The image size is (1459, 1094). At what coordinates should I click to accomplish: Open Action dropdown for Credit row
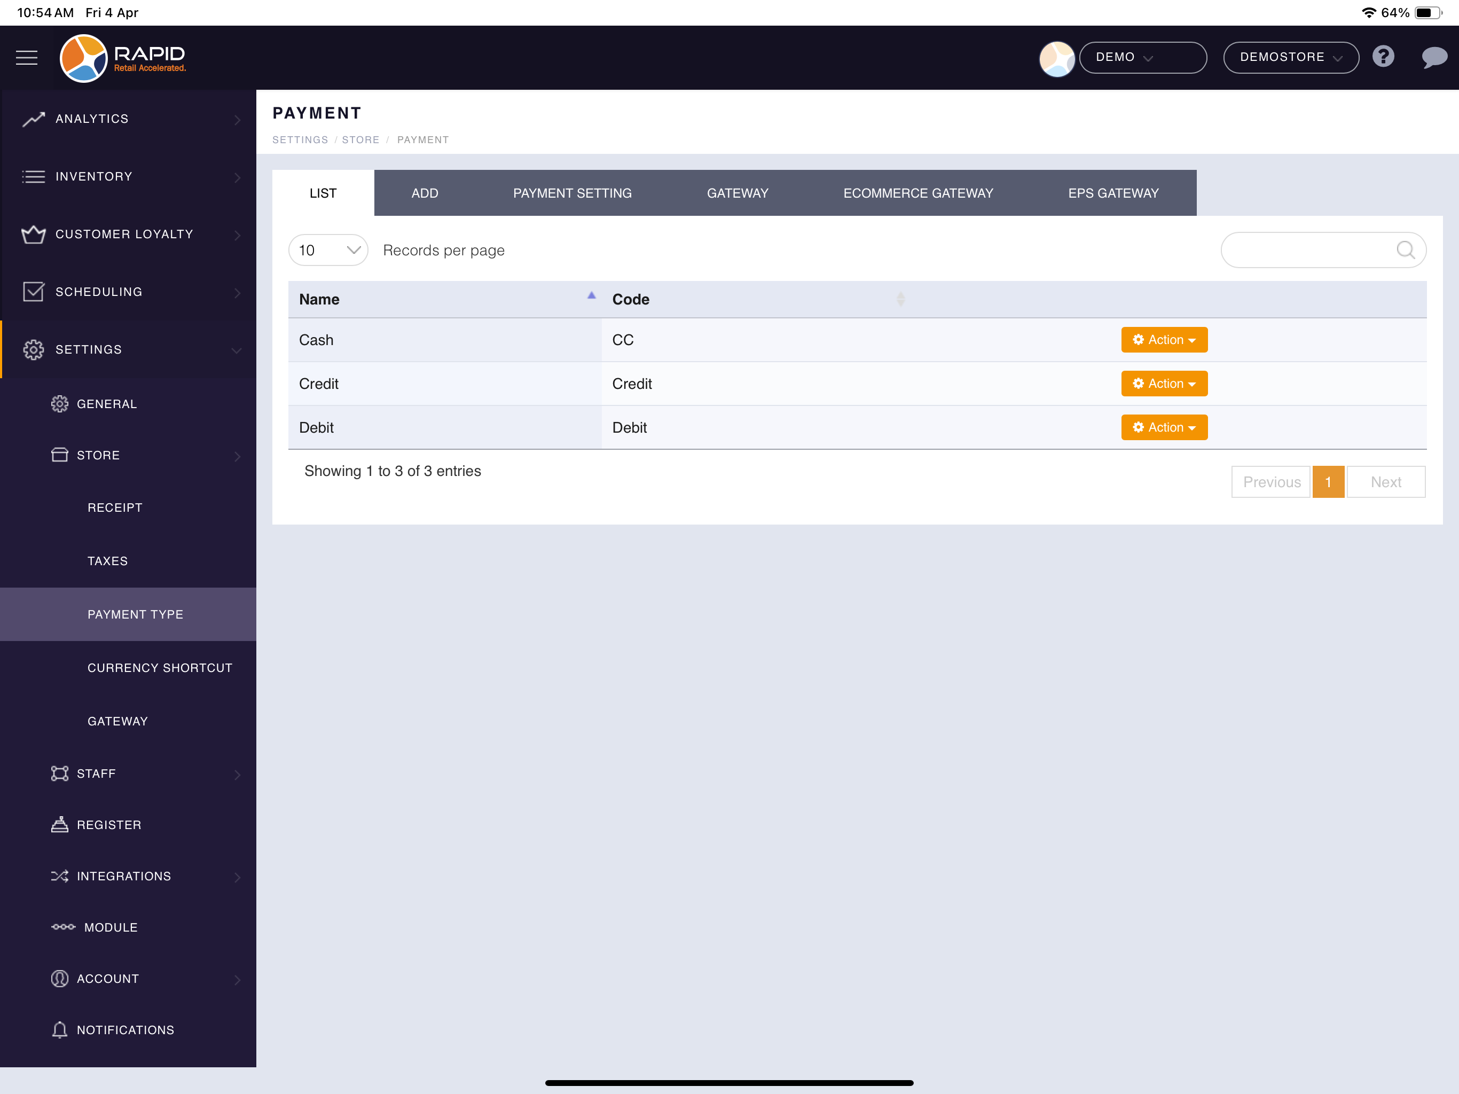coord(1164,384)
